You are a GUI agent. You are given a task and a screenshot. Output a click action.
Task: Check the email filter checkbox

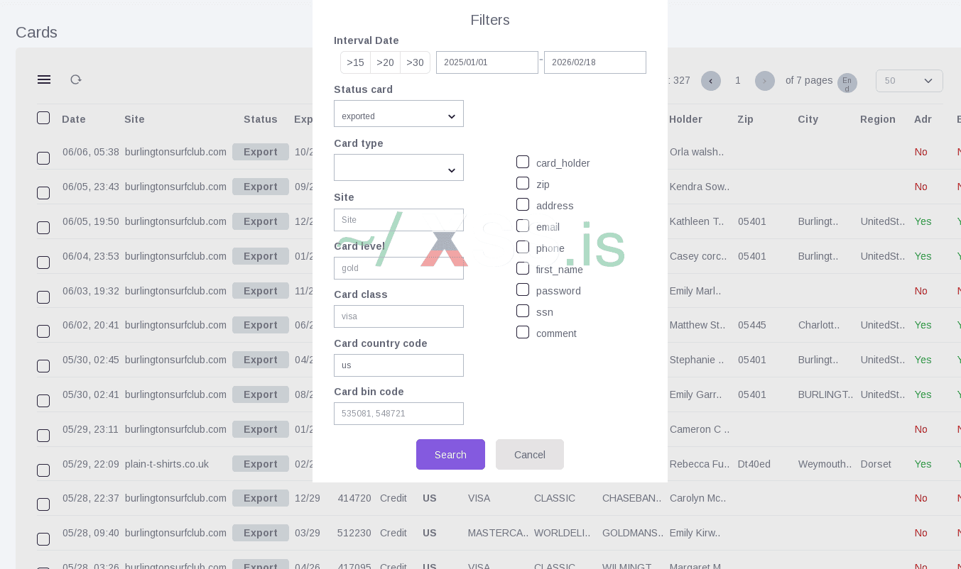point(523,226)
